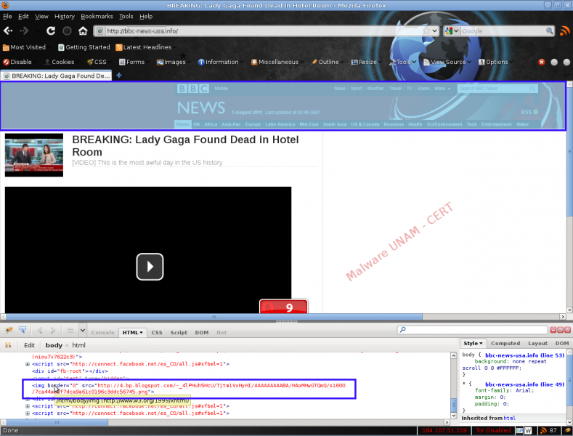573x436 pixels.
Task: Open the Computed side panel tab
Action: click(505, 343)
